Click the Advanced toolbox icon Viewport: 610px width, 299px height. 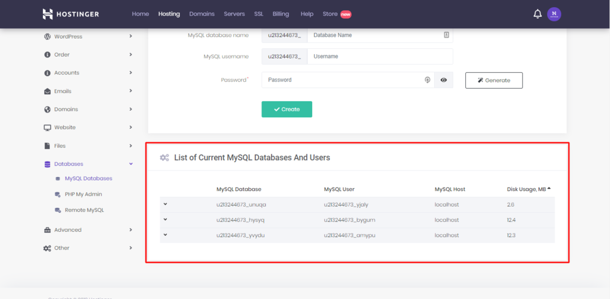click(x=47, y=230)
